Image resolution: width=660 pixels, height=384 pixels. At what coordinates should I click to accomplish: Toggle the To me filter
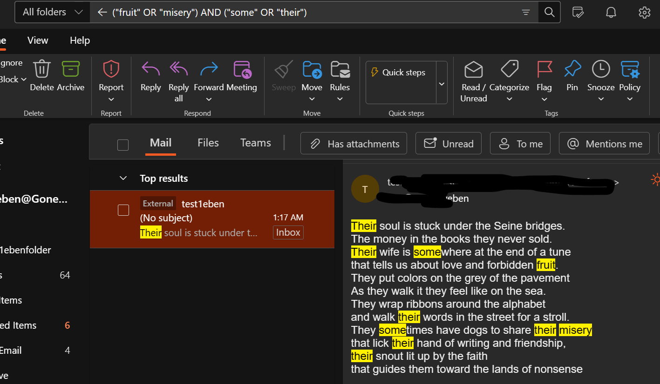point(520,144)
